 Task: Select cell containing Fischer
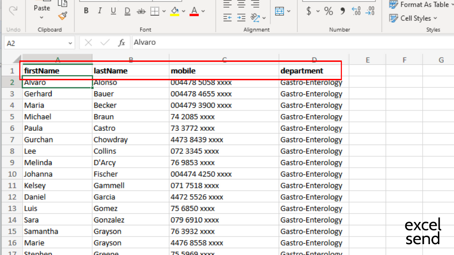[x=131, y=174]
